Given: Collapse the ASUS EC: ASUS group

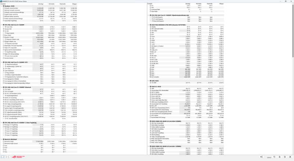Looking at the screenshot, I should [148, 87].
